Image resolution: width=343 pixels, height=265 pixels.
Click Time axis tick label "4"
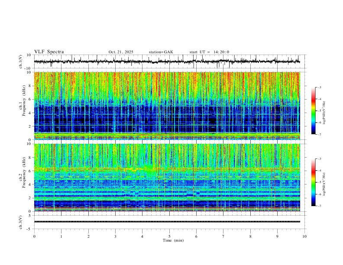tap(142, 236)
